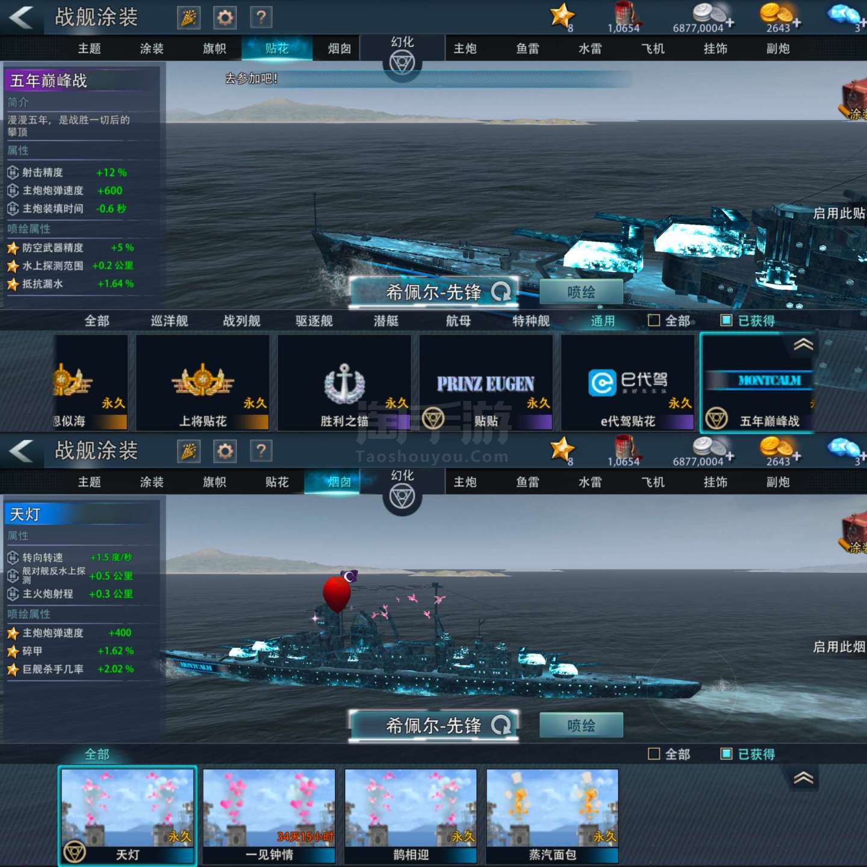
Task: Expand the decal list with the chevron above 五年巅峰战 thumbnail
Action: coord(803,344)
